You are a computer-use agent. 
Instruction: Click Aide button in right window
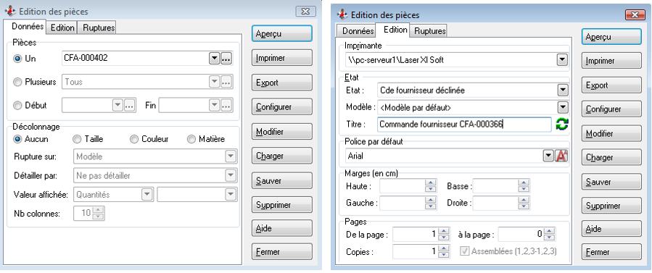pyautogui.click(x=611, y=229)
